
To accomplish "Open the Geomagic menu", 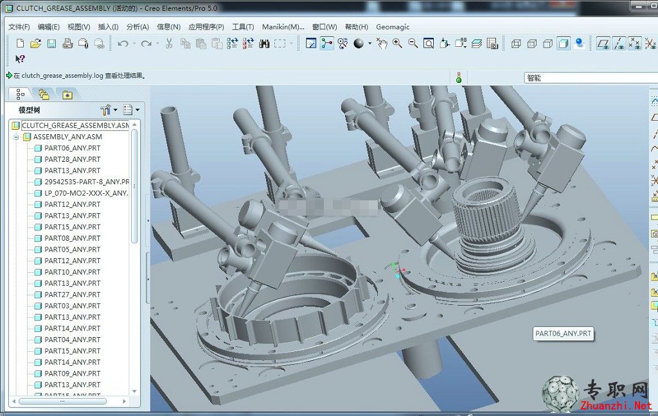I will click(393, 27).
